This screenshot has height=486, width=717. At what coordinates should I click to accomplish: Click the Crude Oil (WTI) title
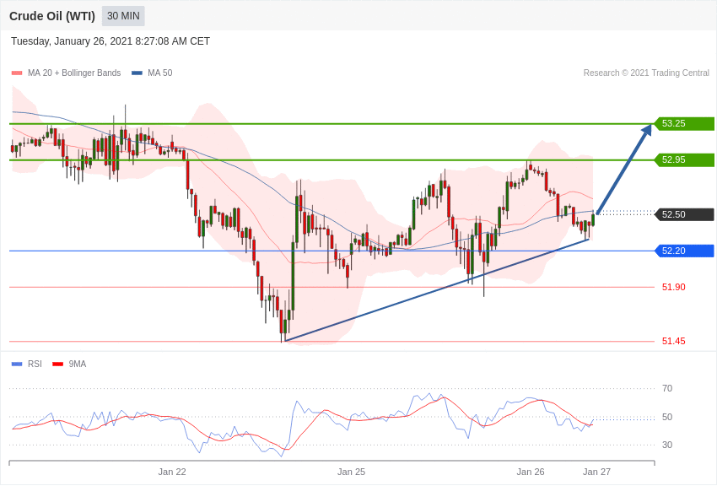[52, 16]
